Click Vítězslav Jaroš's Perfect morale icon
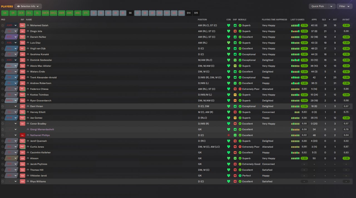 240,176
